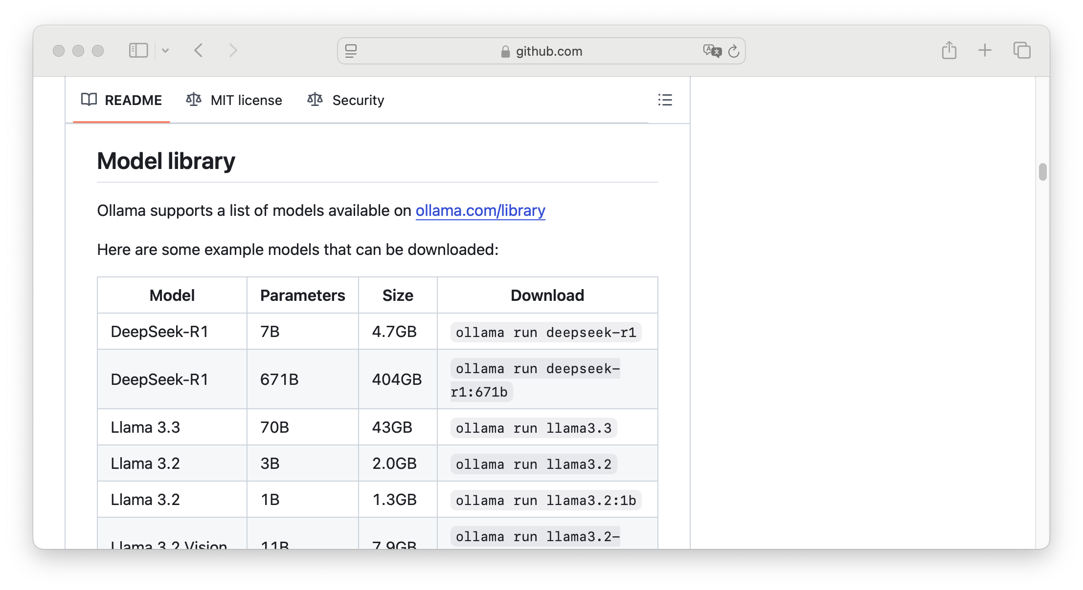Open the Safari Share menu

tap(949, 50)
